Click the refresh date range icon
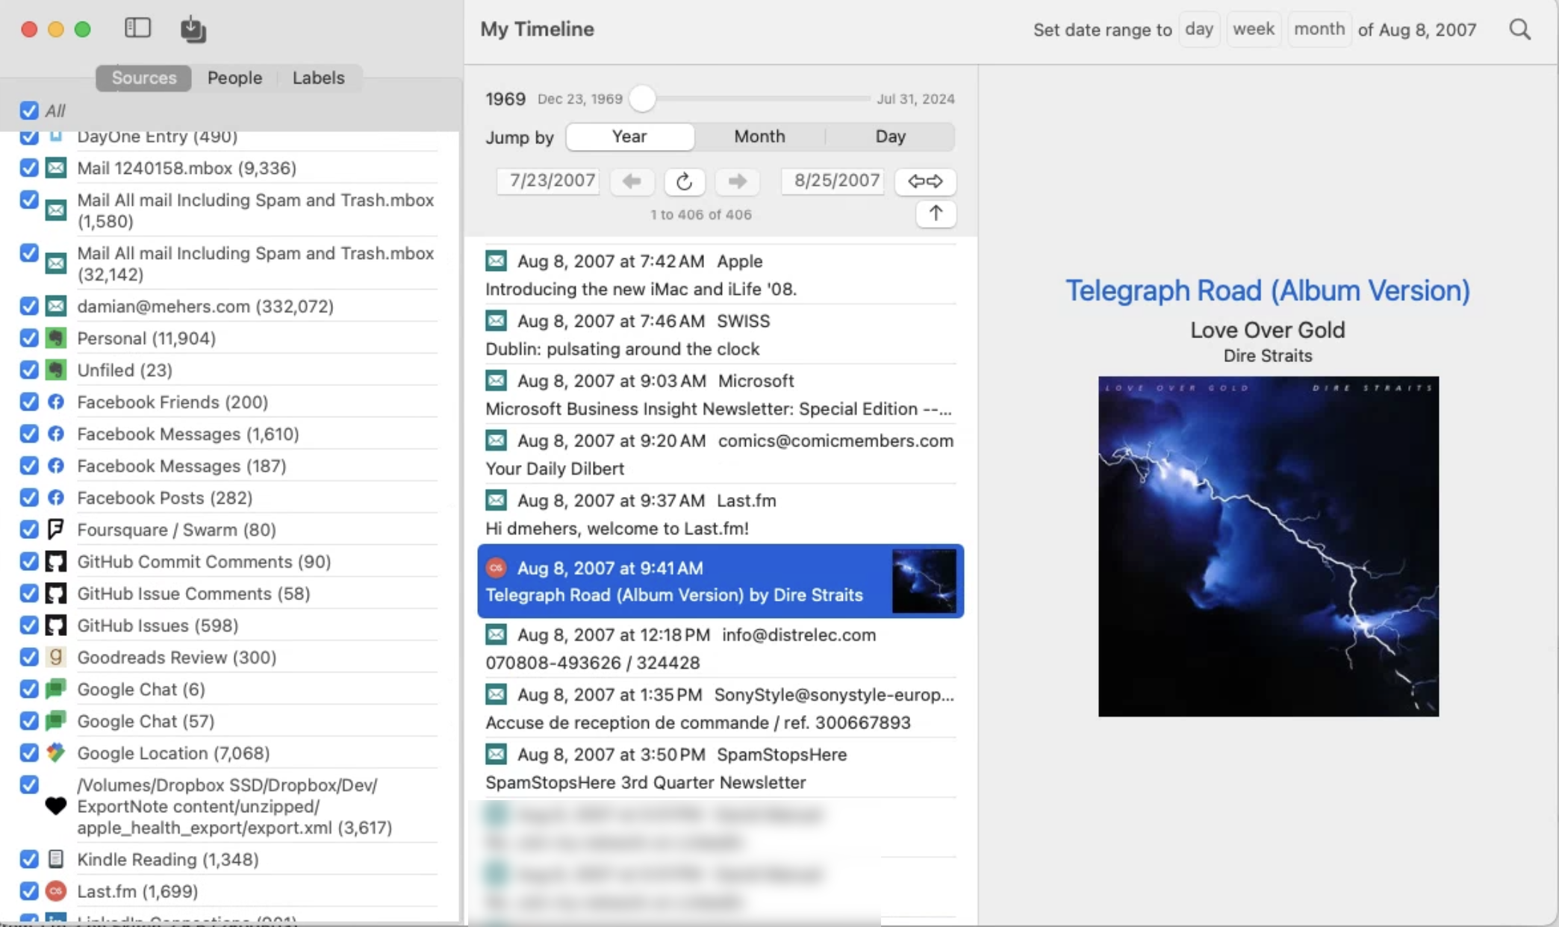Viewport: 1559px width, 927px height. [x=684, y=181]
